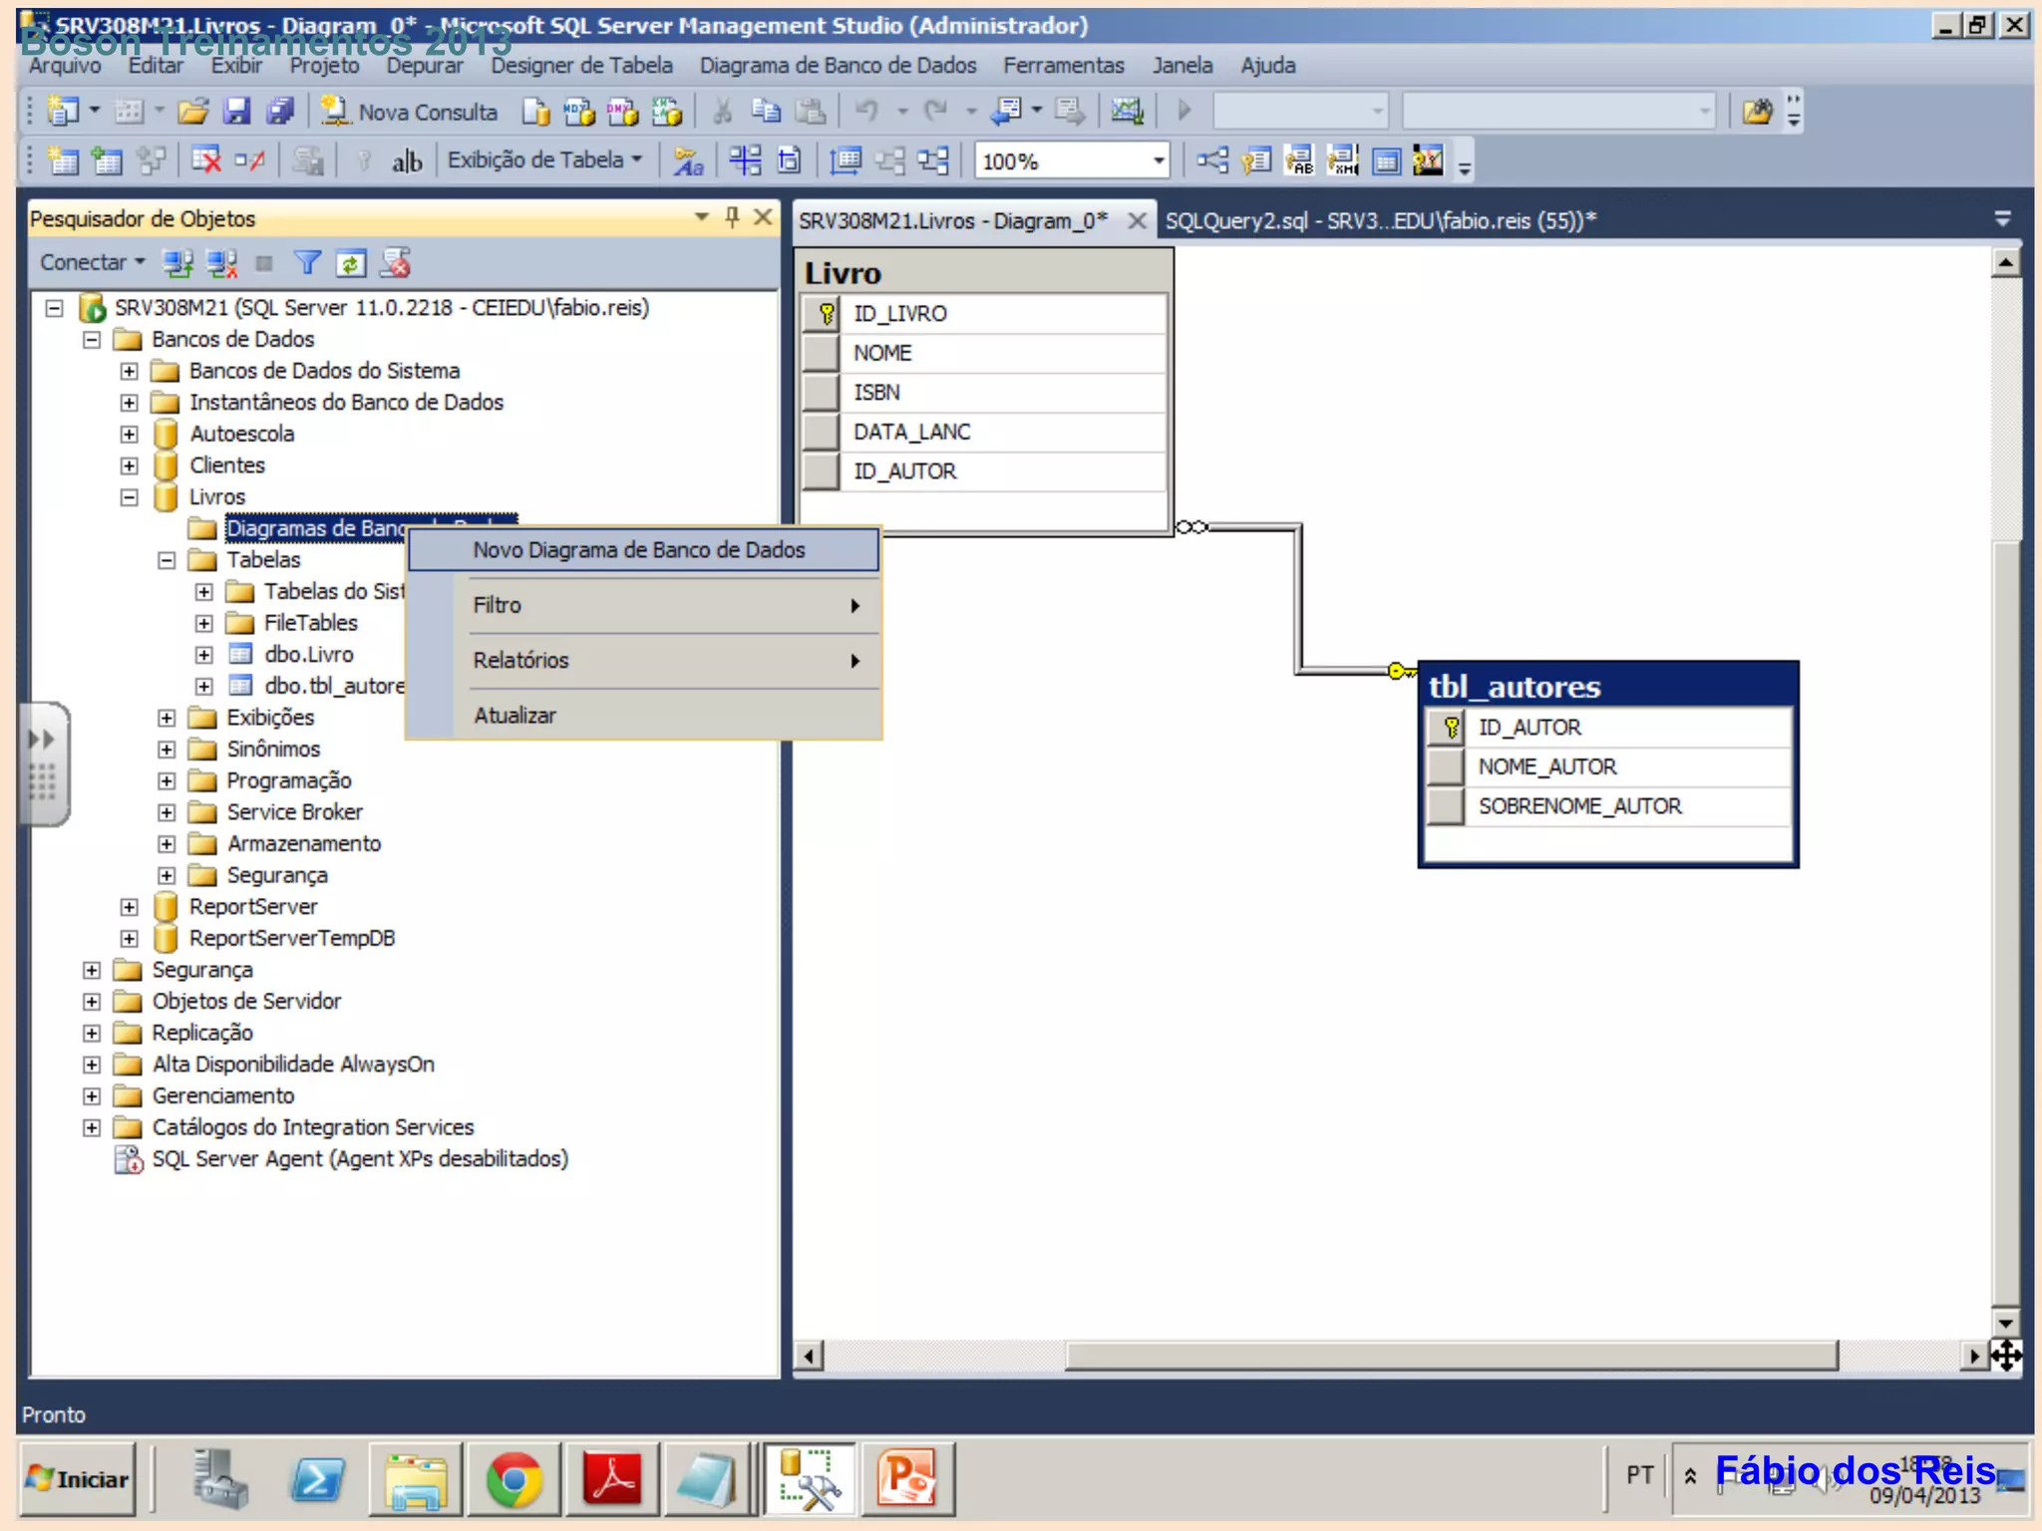The image size is (2042, 1531).
Task: Expand the Autoescola database node
Action: tap(130, 435)
